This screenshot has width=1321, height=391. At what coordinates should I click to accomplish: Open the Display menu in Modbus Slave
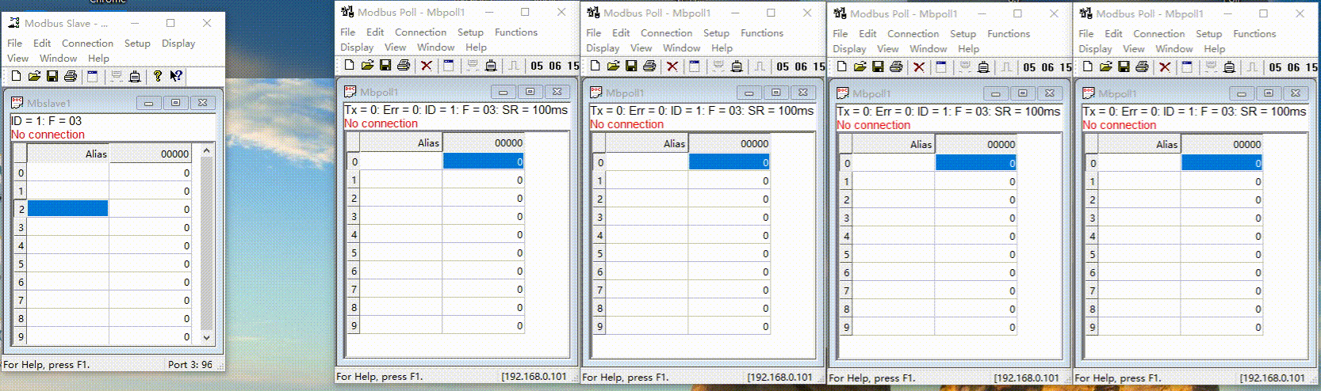click(178, 44)
